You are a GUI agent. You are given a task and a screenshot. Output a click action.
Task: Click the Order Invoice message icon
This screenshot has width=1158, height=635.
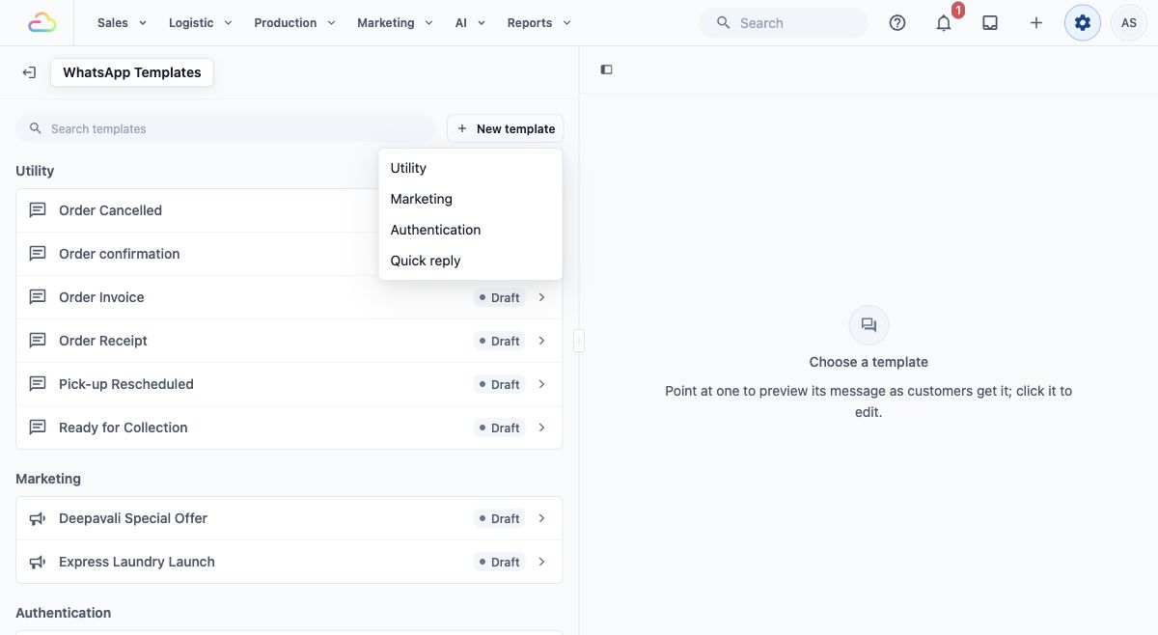point(38,297)
